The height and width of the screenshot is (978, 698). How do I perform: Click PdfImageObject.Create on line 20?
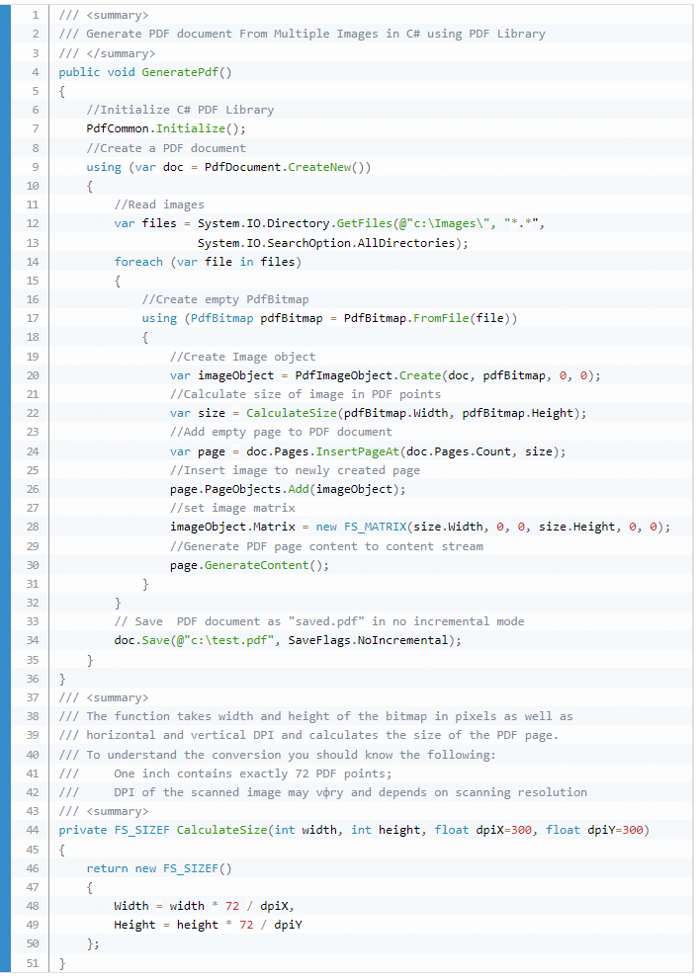(x=368, y=375)
